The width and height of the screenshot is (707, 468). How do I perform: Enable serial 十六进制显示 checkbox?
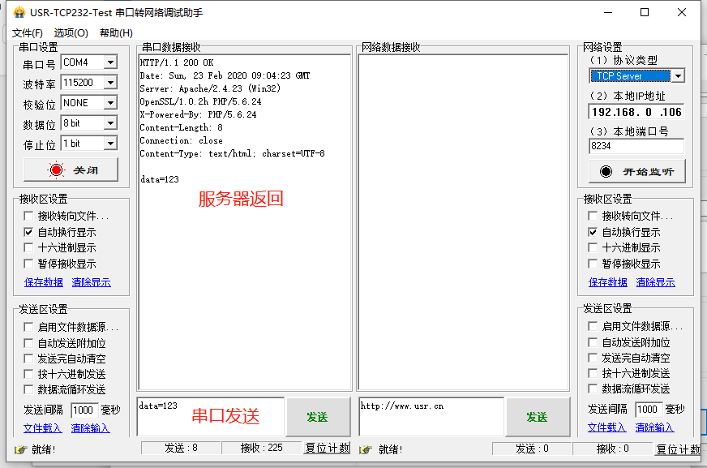pos(29,248)
